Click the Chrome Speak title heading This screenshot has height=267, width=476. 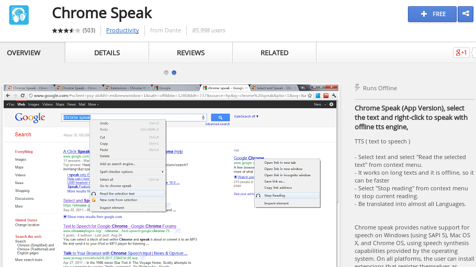[x=102, y=13]
